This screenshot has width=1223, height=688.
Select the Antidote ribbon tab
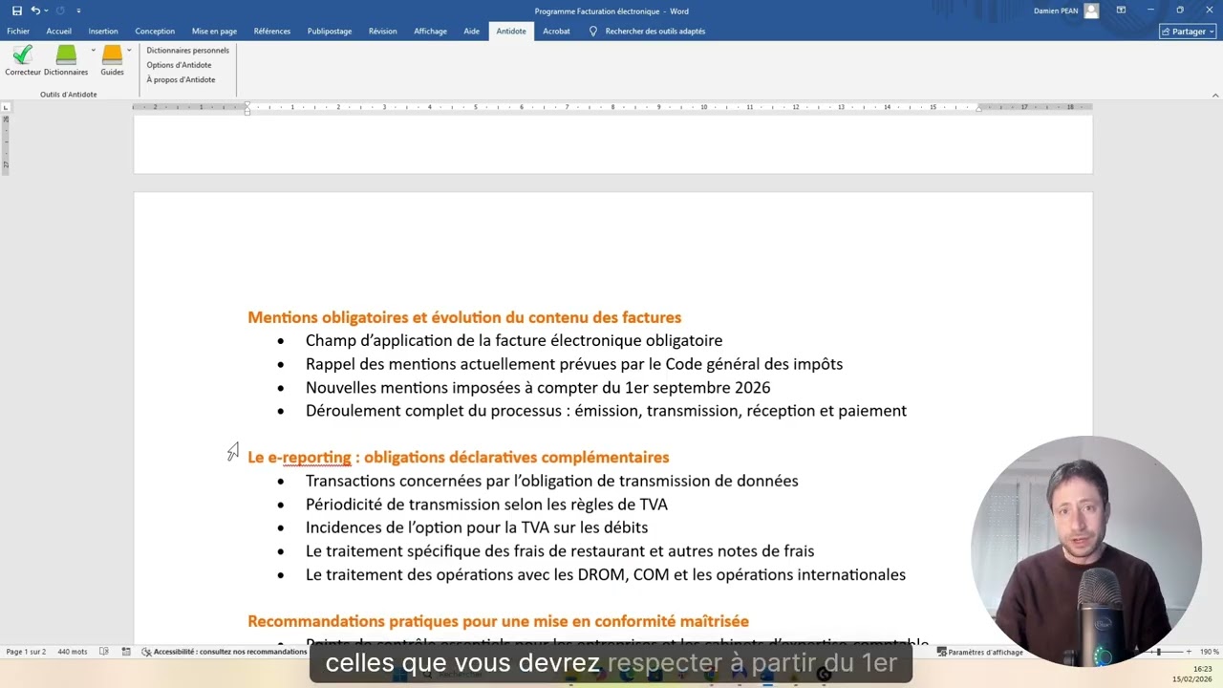coord(511,31)
